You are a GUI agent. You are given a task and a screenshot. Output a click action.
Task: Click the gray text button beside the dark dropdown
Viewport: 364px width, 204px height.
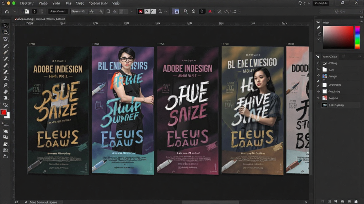click(x=78, y=11)
